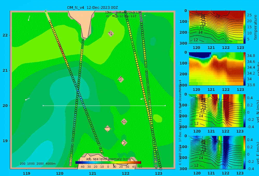This screenshot has width=259, height=176.
Task: Click the salinity panel color bar
Action: coord(244,69)
